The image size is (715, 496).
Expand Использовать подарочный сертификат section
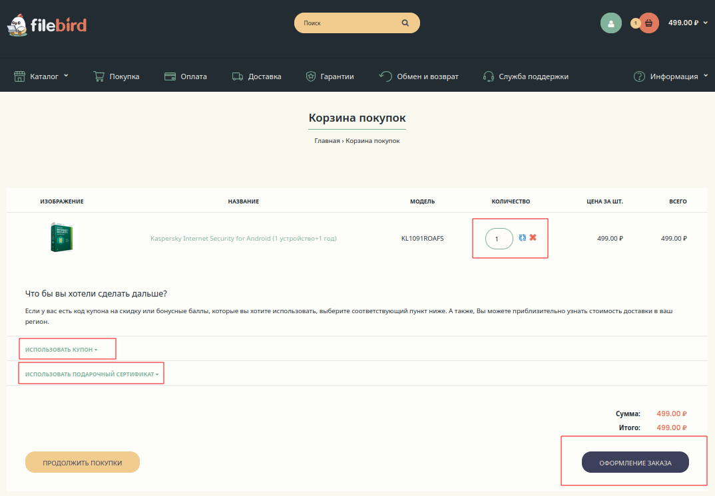[92, 374]
